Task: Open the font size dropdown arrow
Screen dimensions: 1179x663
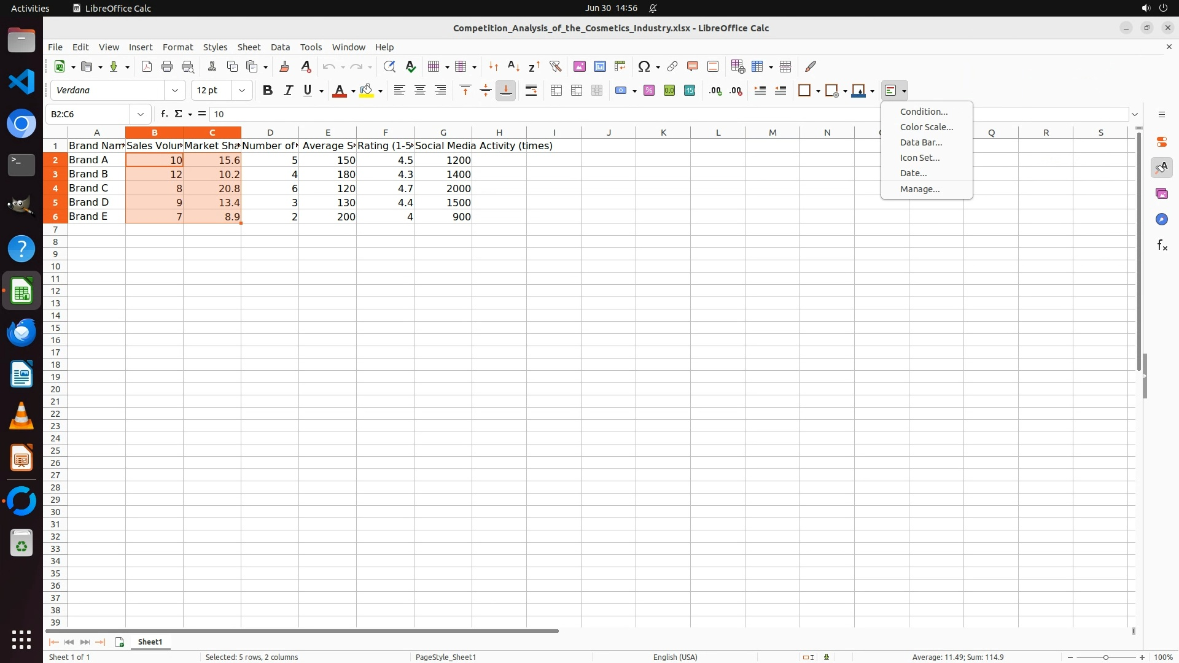Action: 242,91
